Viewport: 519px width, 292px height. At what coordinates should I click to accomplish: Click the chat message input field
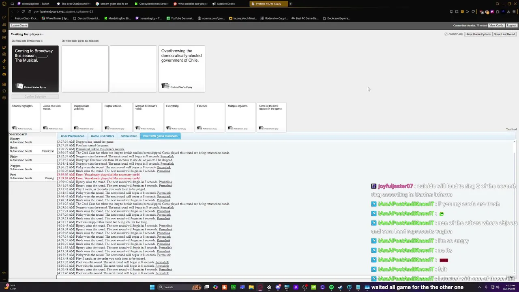282,277
